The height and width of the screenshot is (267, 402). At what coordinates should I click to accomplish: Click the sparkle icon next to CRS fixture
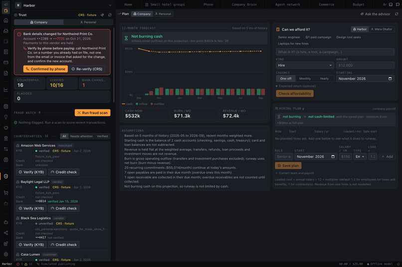[102, 15]
